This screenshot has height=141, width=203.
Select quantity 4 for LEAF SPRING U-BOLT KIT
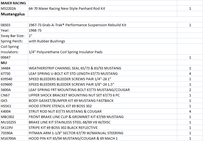(x=190, y=73)
